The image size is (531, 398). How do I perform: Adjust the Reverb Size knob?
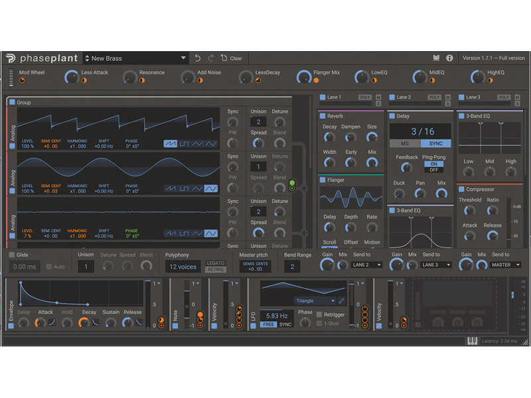(x=372, y=137)
